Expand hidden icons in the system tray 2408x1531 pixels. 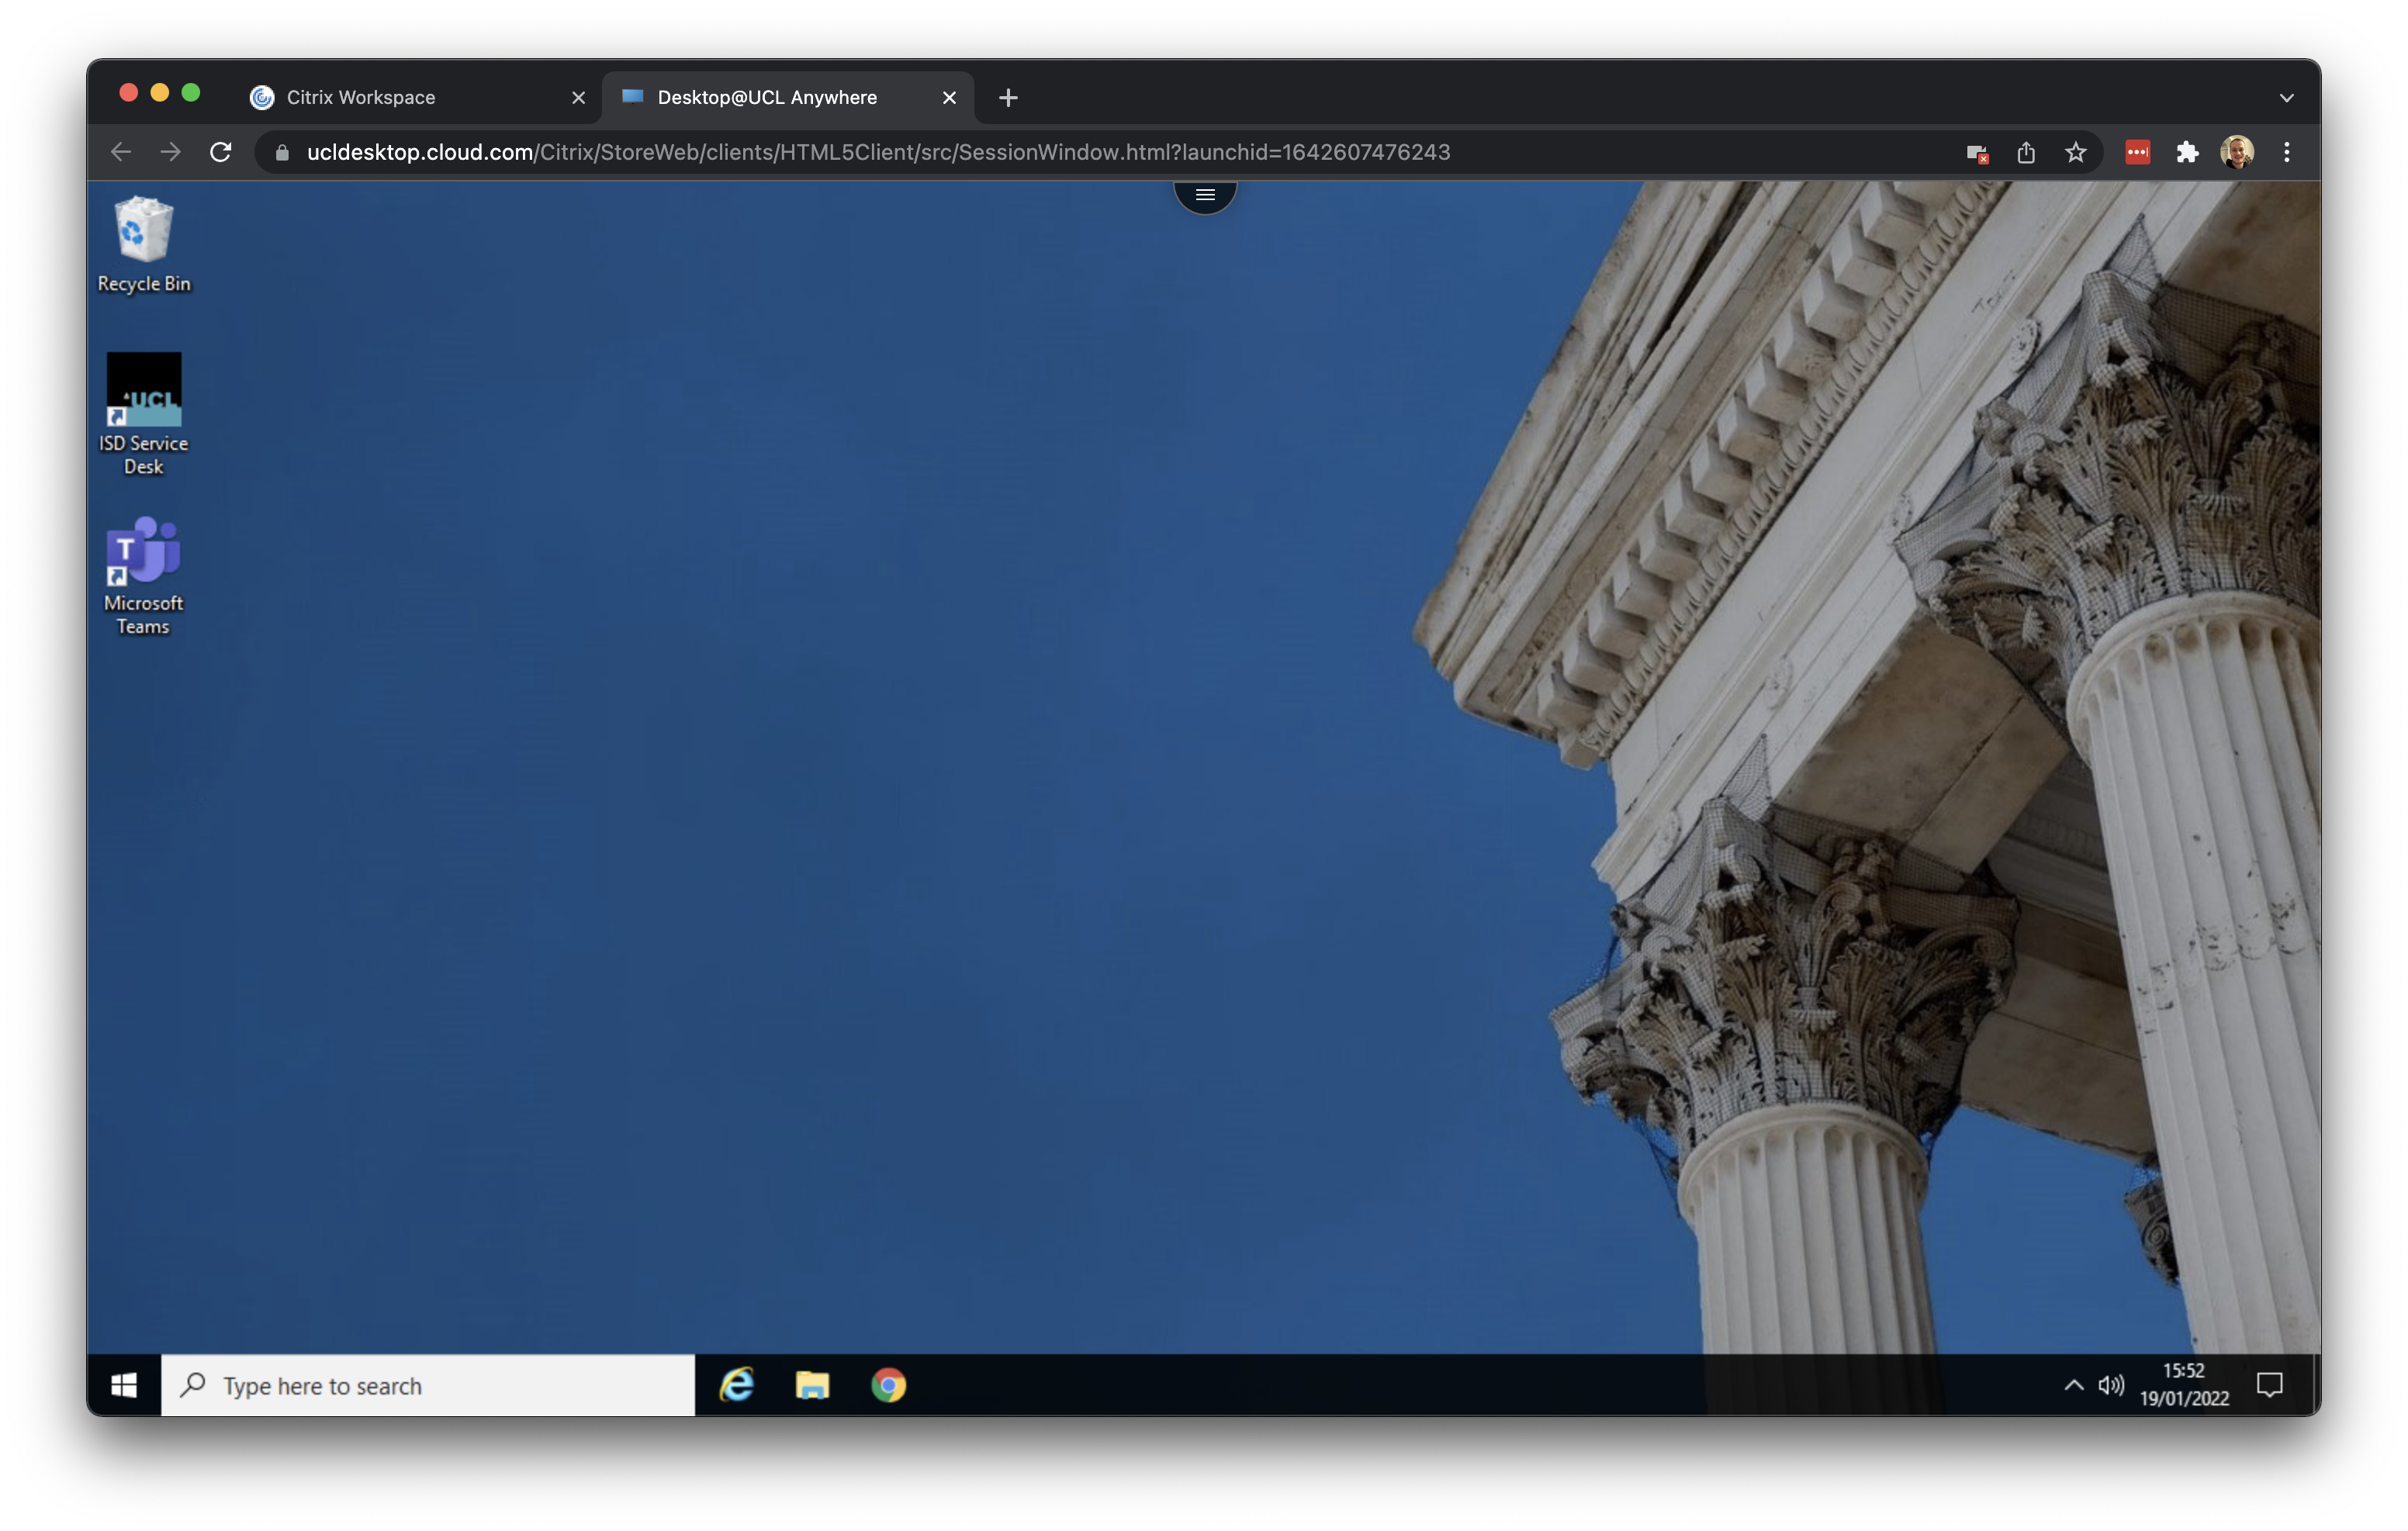click(2075, 1385)
